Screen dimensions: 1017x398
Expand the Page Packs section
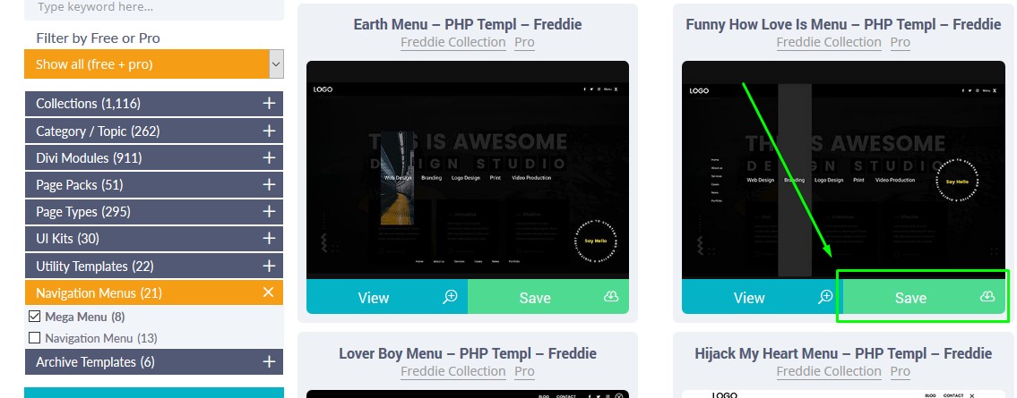click(154, 185)
